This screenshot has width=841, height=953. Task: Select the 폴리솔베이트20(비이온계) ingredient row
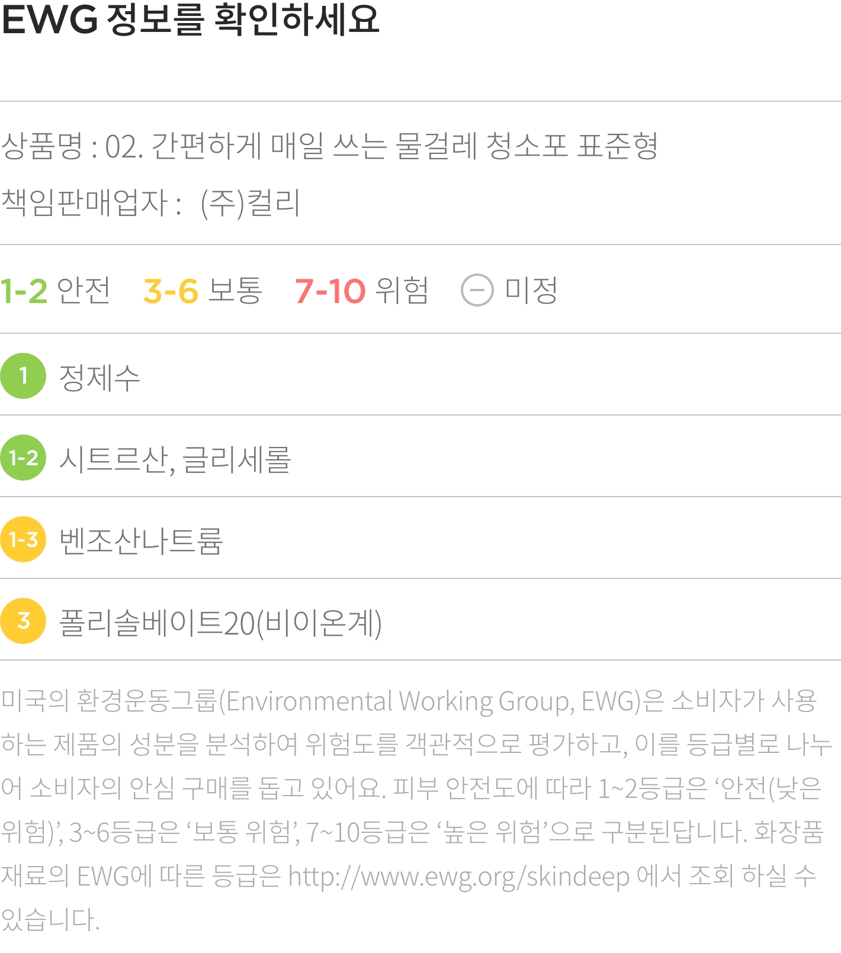[420, 621]
